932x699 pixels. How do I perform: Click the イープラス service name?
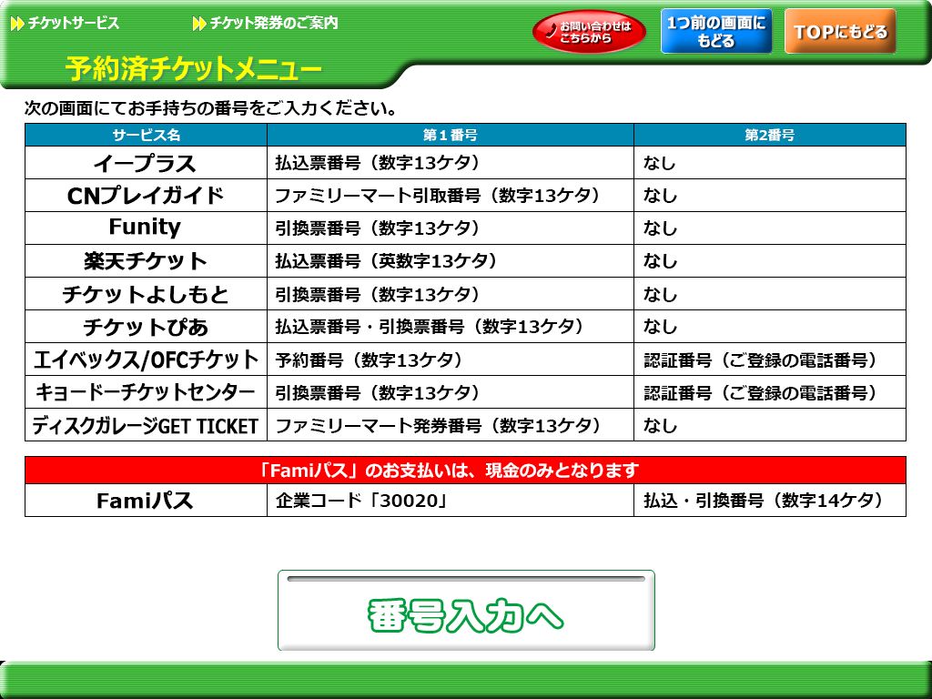coord(146,164)
